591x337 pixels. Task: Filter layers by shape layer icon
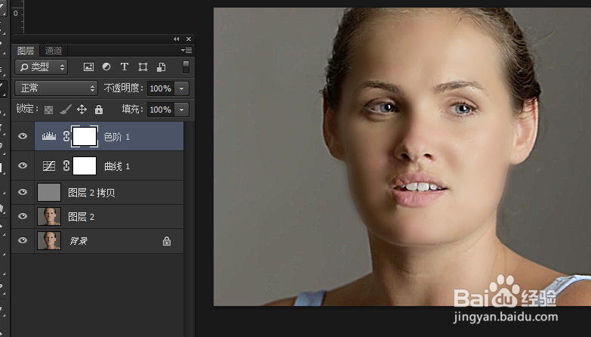click(143, 67)
